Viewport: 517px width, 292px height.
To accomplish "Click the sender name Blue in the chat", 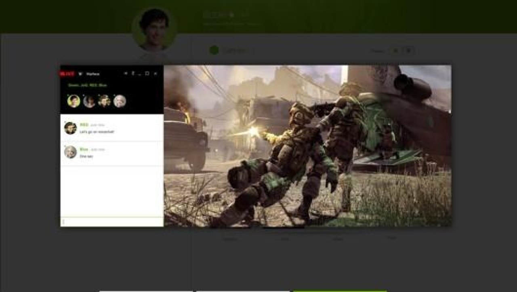I will point(84,149).
